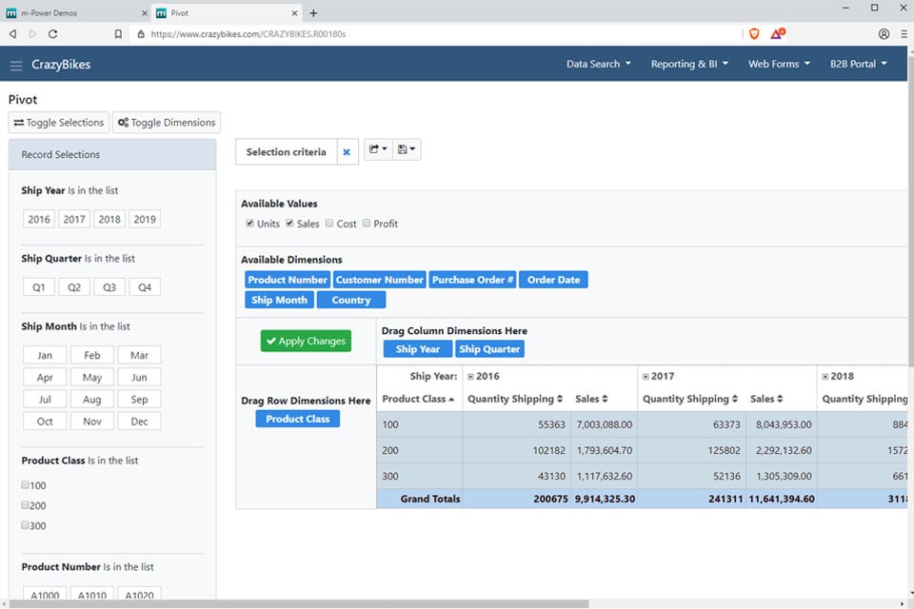Toggle the Sales value checkbox
The image size is (914, 609).
click(289, 224)
